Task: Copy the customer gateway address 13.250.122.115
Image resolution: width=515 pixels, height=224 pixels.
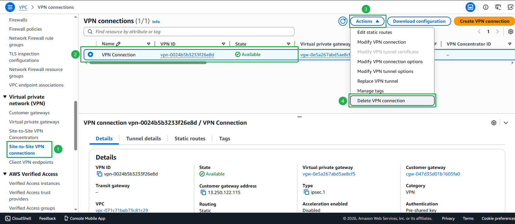Action: (203, 192)
